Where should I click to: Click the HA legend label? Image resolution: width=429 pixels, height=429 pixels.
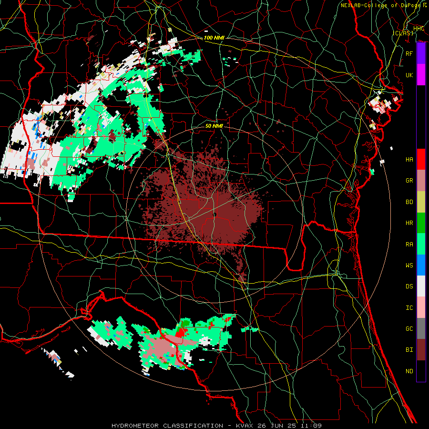(409, 159)
